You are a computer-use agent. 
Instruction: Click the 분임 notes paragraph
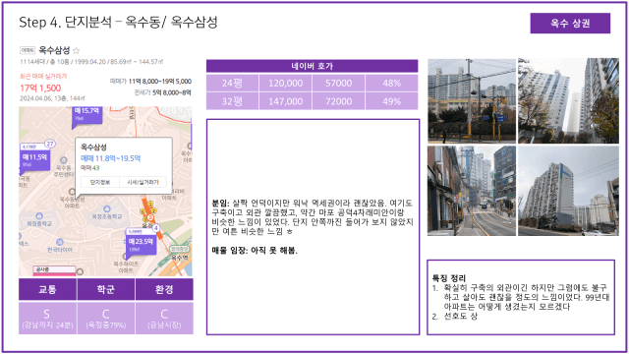pyautogui.click(x=313, y=217)
